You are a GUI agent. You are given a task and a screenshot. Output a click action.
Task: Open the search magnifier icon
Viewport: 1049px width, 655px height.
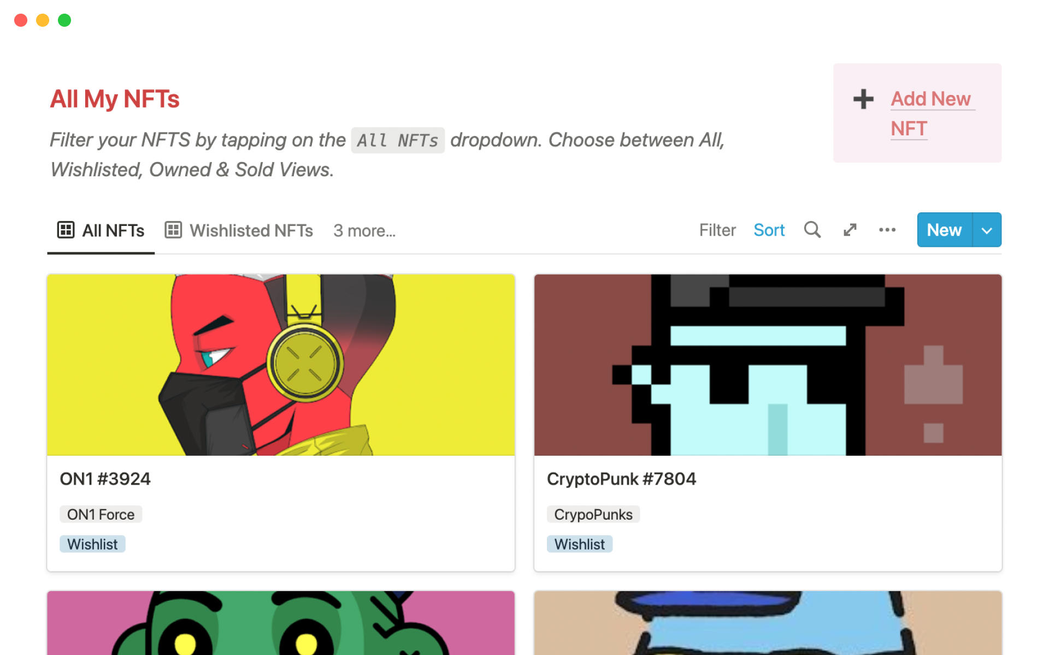pyautogui.click(x=812, y=230)
